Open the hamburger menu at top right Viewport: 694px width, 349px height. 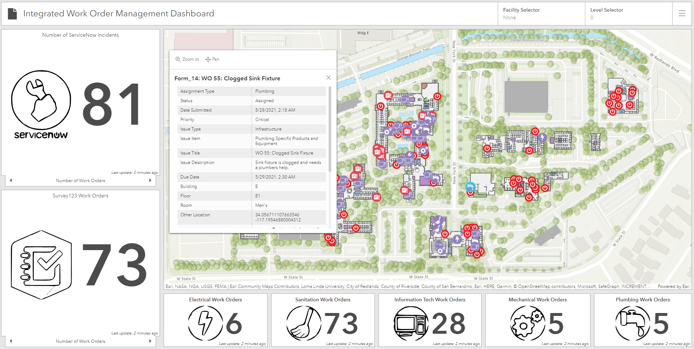(x=682, y=13)
